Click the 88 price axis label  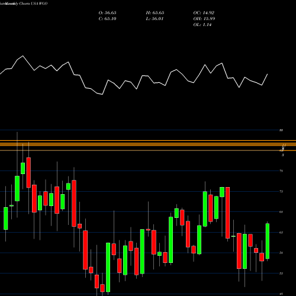point(281,130)
